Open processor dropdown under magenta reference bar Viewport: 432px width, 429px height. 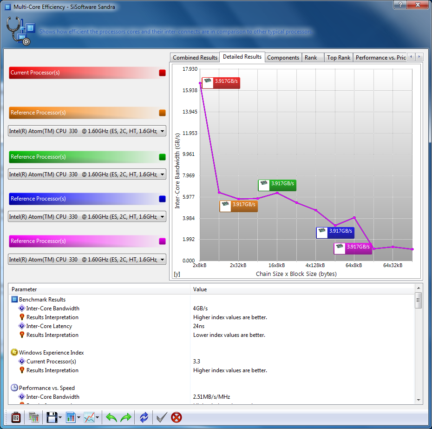(87, 260)
